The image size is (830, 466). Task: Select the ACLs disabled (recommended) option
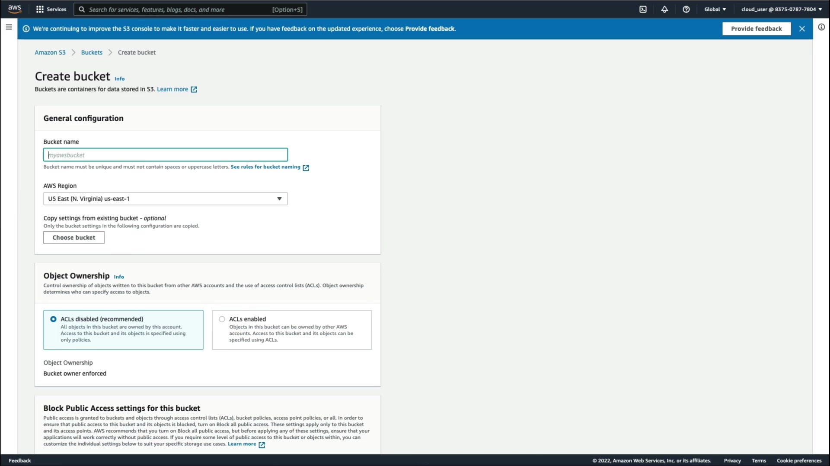(53, 319)
